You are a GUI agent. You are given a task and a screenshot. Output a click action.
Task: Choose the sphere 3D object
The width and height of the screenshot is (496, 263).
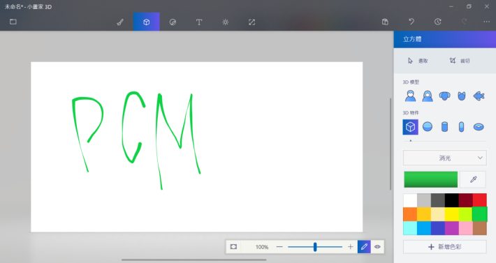pyautogui.click(x=428, y=127)
